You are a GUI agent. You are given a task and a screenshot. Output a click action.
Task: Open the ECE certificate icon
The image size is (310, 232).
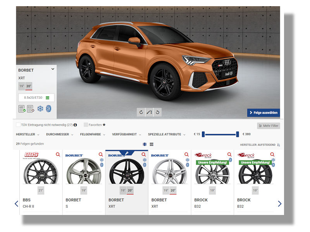point(31,109)
